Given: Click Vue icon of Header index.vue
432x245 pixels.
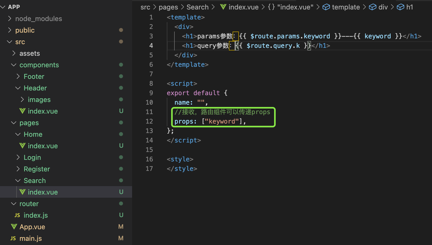Looking at the screenshot, I should tap(23, 111).
